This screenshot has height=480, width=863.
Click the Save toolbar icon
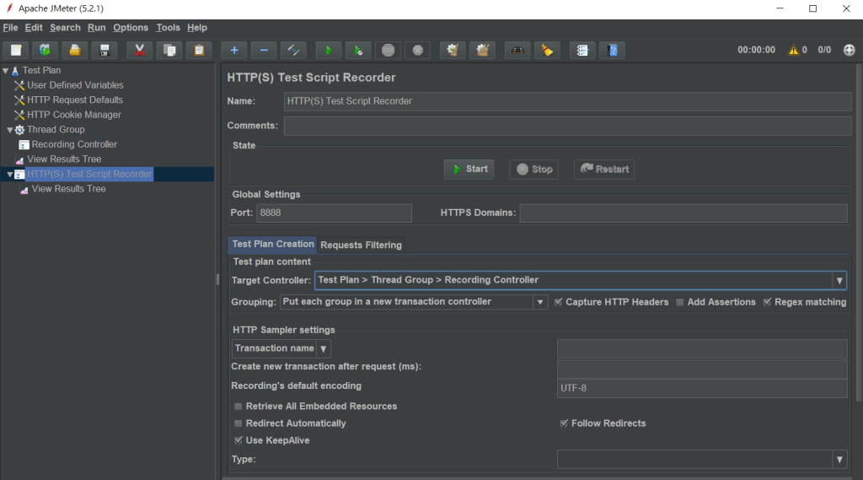click(105, 51)
